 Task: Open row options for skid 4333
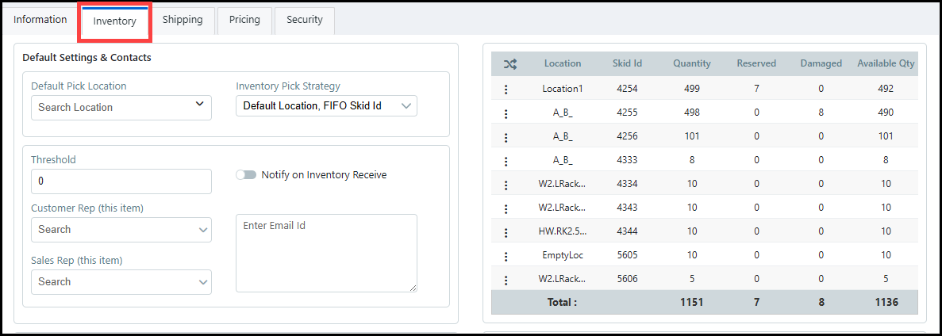pyautogui.click(x=506, y=161)
